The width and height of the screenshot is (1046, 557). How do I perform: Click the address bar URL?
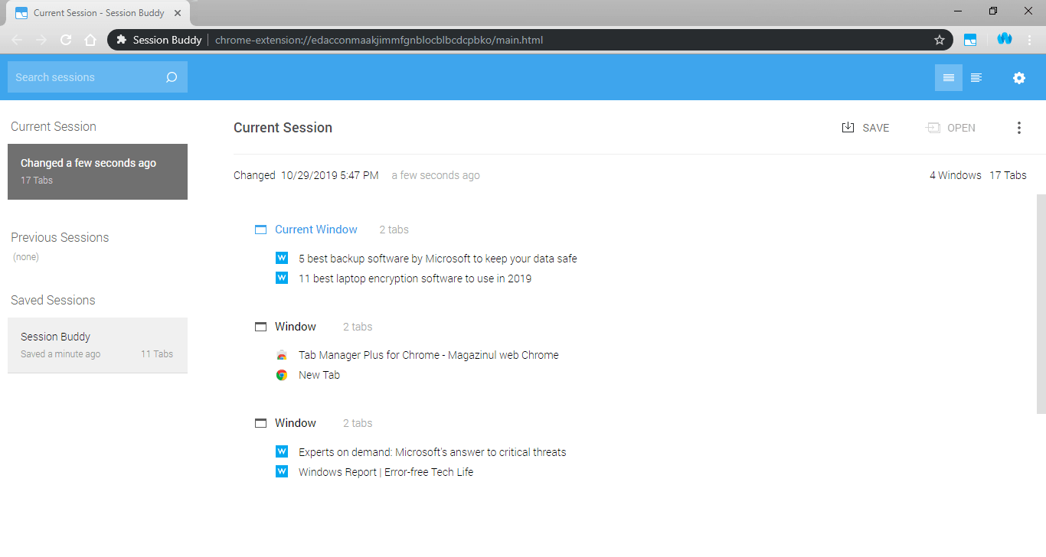point(379,40)
